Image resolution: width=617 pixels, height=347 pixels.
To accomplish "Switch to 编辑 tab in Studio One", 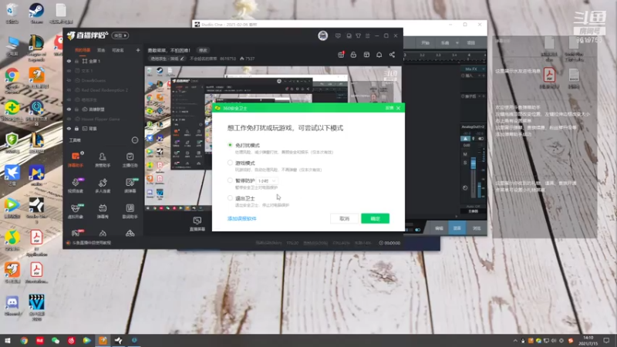I will [x=439, y=228].
